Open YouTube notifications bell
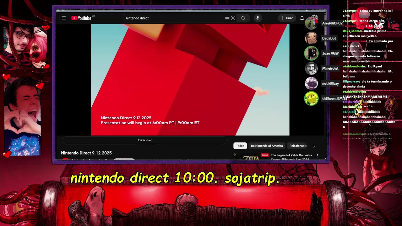Screen dimensions: 402x226 pos(302,18)
